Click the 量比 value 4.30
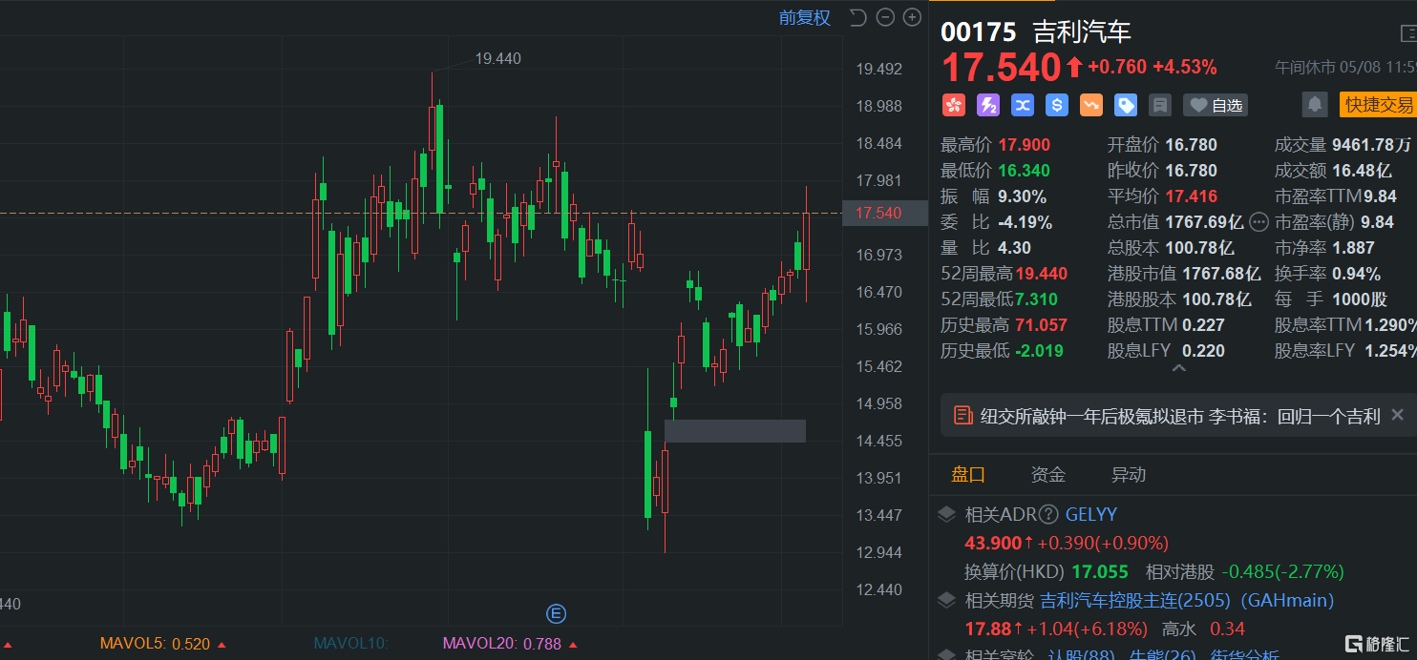Viewport: 1417px width, 660px height. [x=1015, y=248]
